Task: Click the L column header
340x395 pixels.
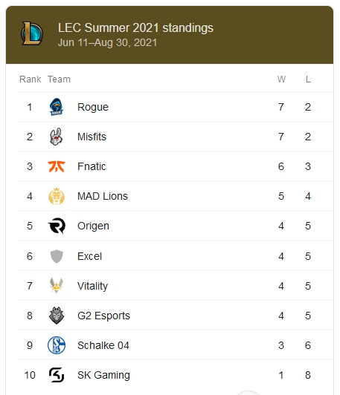Action: [x=308, y=79]
